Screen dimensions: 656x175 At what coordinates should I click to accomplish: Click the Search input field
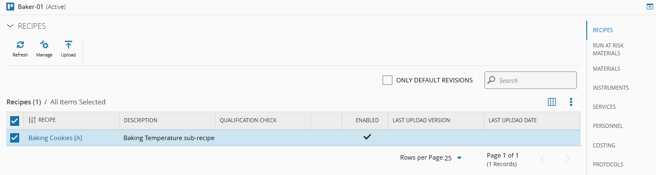pyautogui.click(x=535, y=80)
